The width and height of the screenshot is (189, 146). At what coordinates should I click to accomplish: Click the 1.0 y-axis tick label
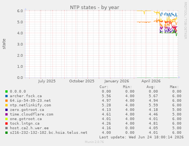20,67
